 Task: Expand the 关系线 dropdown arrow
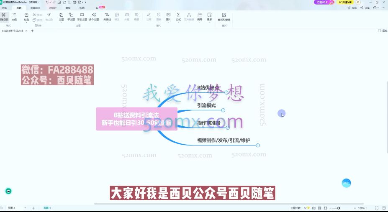click(x=107, y=22)
